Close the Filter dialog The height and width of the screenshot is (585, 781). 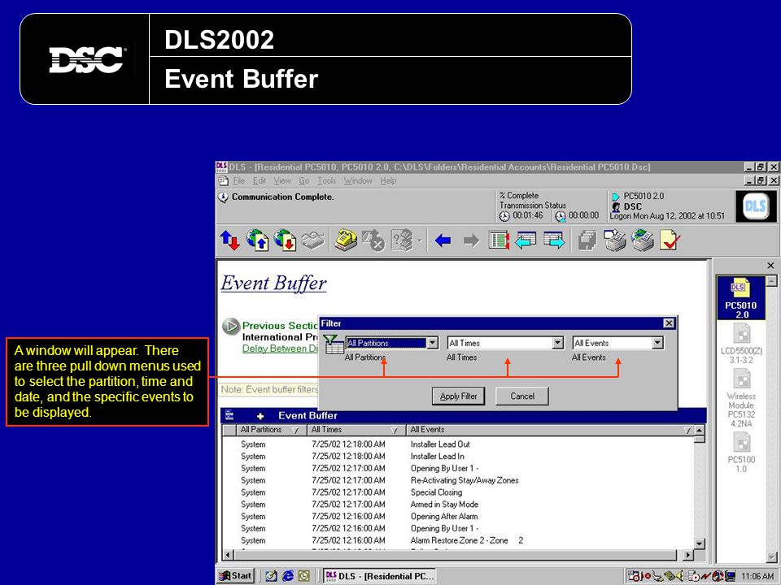pyautogui.click(x=669, y=323)
